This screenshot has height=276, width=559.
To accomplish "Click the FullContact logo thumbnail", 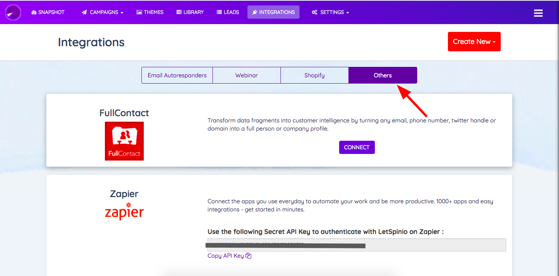I will pos(124,141).
